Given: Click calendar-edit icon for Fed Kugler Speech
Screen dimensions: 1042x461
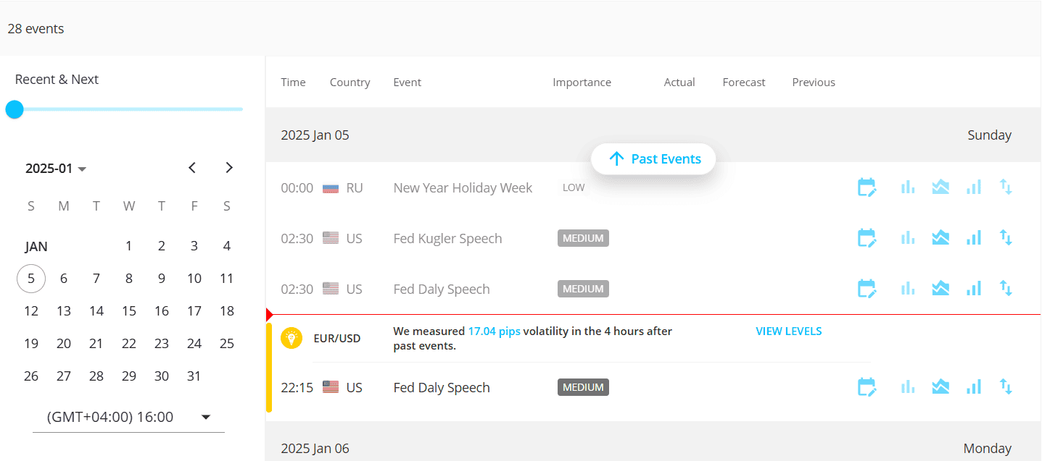Looking at the screenshot, I should point(867,238).
